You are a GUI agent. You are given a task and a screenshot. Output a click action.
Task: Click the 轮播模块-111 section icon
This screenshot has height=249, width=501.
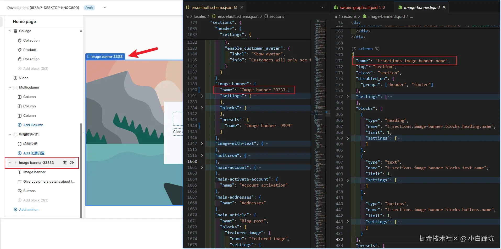click(x=15, y=134)
